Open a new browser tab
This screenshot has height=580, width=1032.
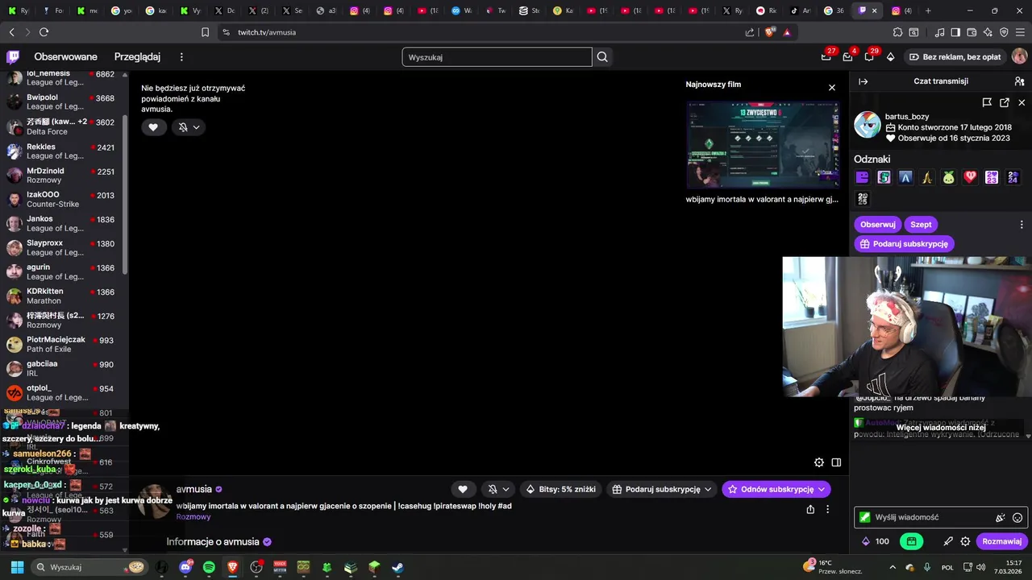(928, 10)
